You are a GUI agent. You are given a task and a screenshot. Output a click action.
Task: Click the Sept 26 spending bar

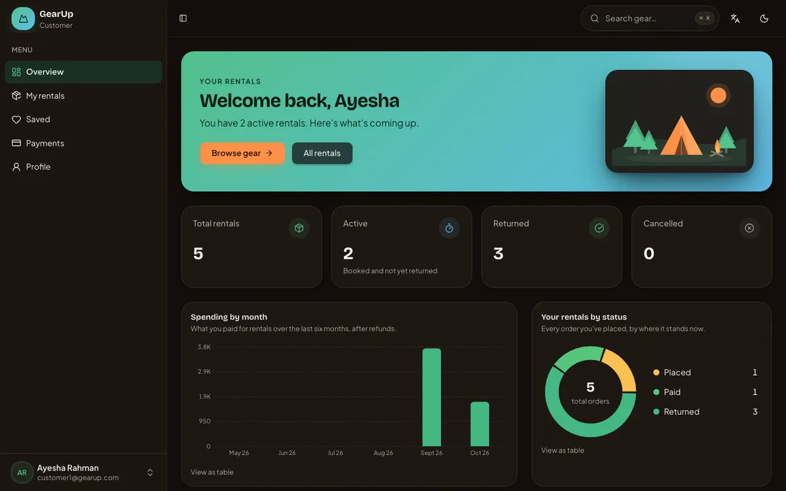432,397
